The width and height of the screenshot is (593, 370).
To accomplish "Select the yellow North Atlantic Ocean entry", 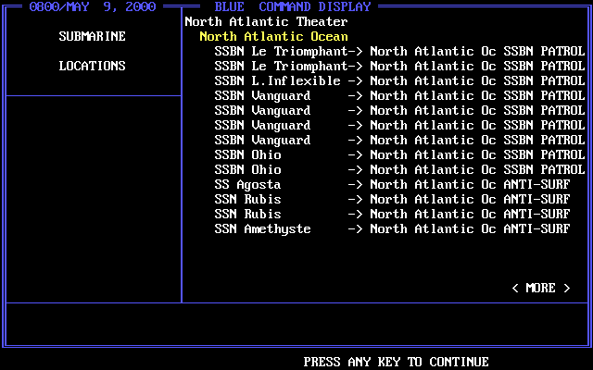I will [x=273, y=36].
